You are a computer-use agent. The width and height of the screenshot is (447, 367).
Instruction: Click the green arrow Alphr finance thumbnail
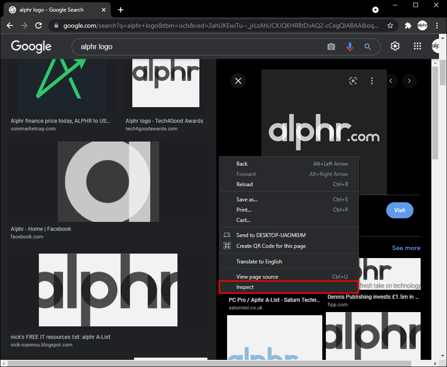[x=62, y=86]
